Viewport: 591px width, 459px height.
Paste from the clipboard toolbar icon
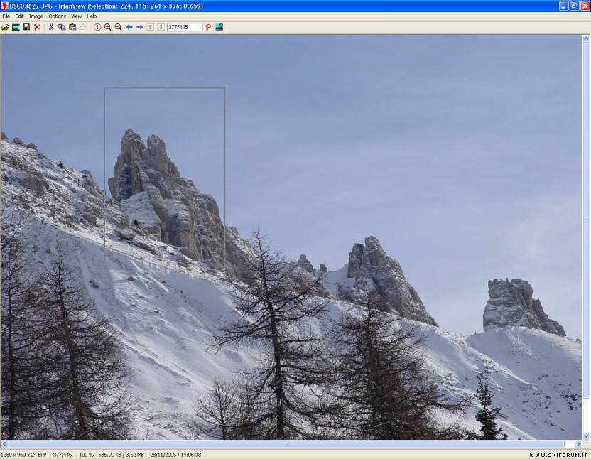(72, 27)
